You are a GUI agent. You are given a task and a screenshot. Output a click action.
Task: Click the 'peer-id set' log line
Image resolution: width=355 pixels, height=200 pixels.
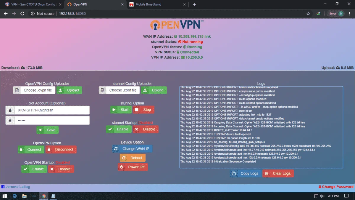(216, 111)
